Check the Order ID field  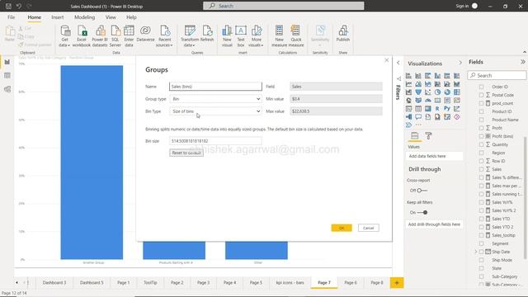pyautogui.click(x=481, y=87)
